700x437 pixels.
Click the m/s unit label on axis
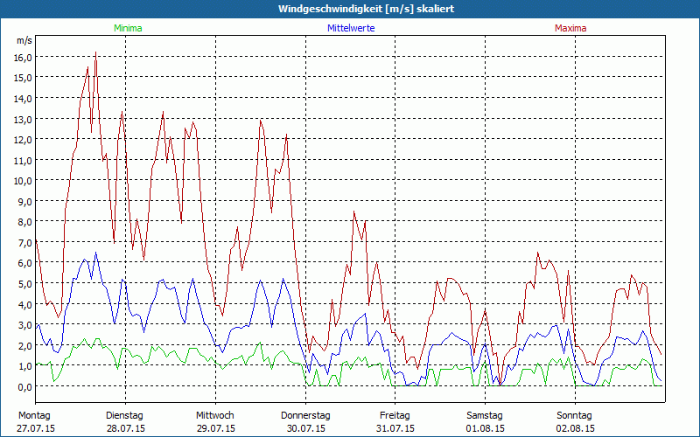point(24,40)
